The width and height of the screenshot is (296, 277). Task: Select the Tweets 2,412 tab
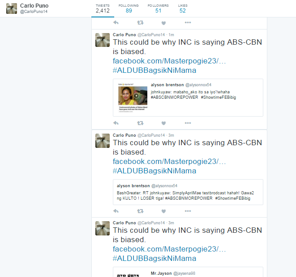coord(103,8)
